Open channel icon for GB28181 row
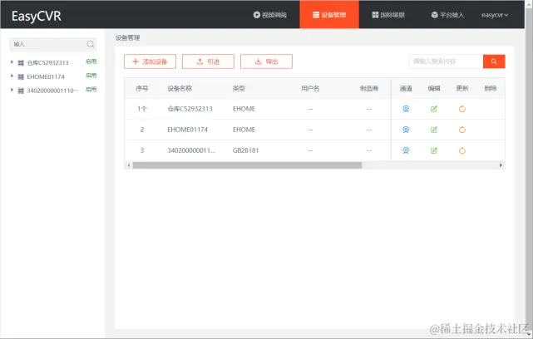 pos(406,150)
